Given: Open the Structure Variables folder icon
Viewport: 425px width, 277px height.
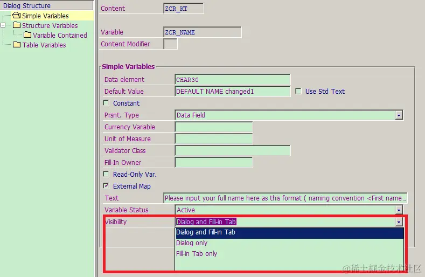Looking at the screenshot, I should 17,25.
